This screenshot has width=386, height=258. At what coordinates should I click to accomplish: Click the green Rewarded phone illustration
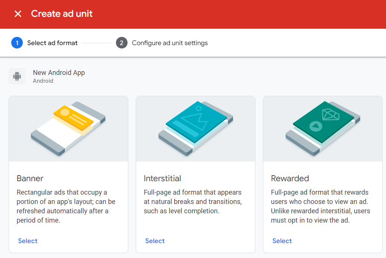coord(323,128)
